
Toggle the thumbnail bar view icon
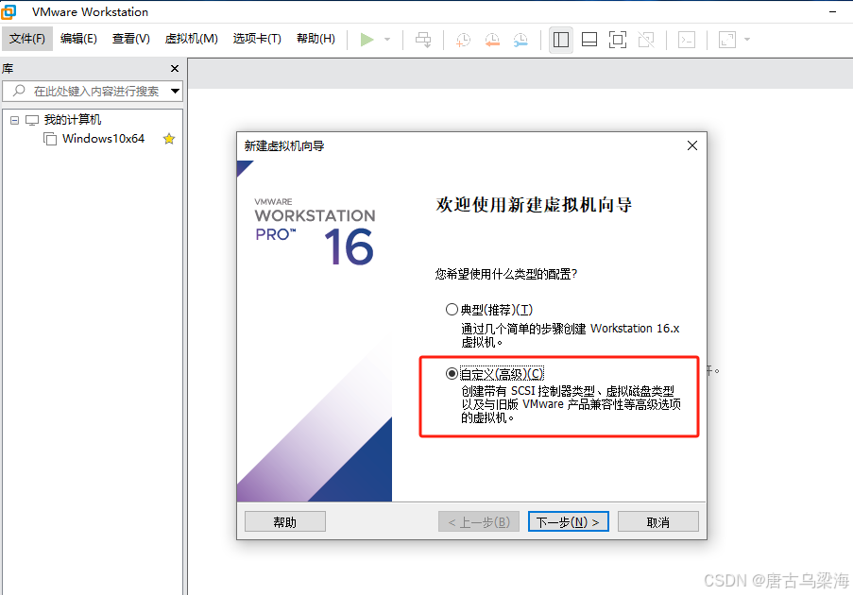point(589,39)
